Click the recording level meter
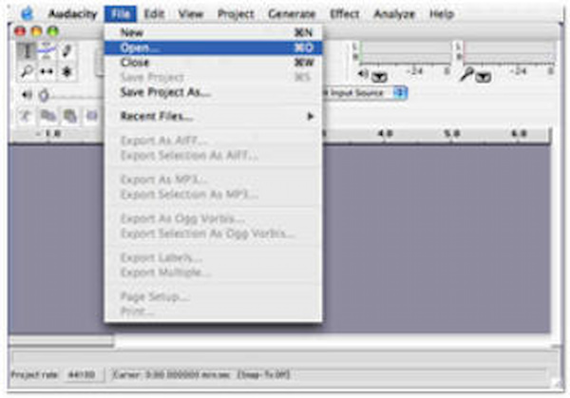Viewport: 570px width, 398px height. pyautogui.click(x=508, y=53)
